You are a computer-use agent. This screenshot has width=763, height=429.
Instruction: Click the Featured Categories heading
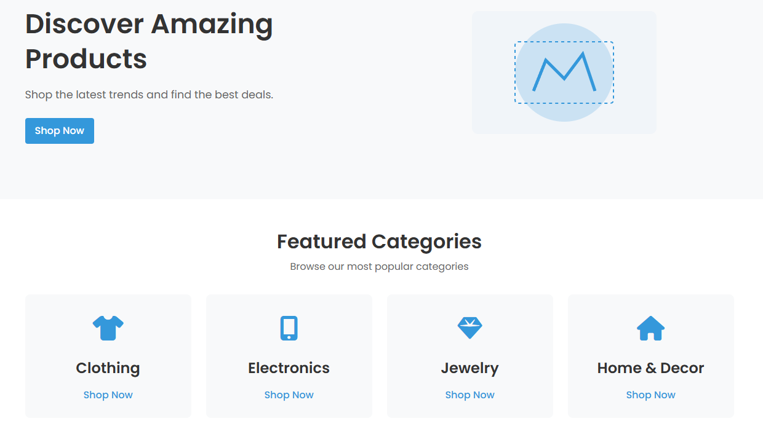(x=380, y=242)
